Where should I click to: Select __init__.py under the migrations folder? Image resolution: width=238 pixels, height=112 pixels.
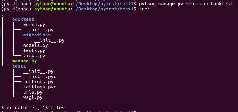[x=49, y=40]
